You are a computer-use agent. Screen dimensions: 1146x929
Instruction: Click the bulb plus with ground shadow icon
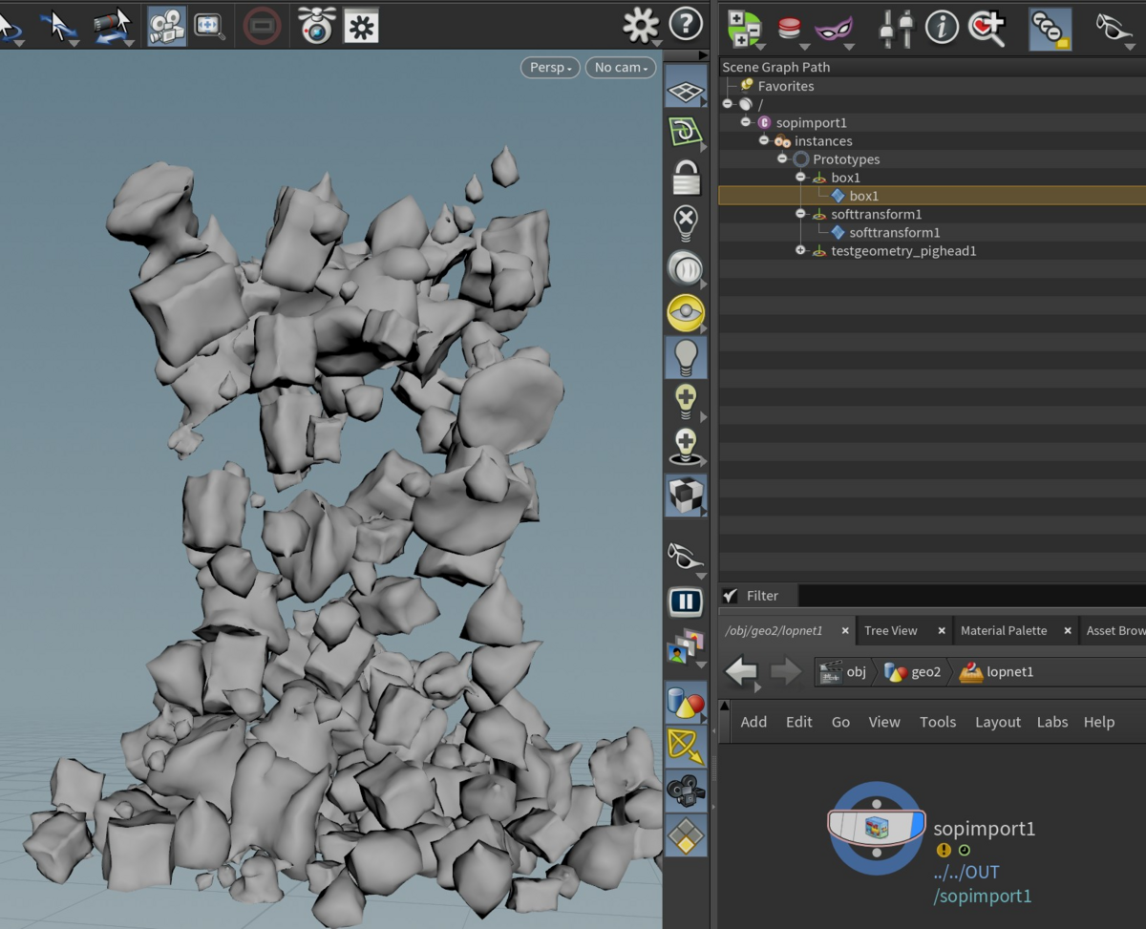pyautogui.click(x=686, y=447)
